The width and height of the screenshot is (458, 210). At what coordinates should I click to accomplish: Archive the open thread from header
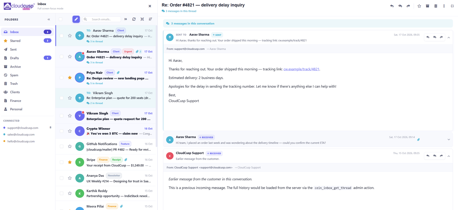(428, 6)
